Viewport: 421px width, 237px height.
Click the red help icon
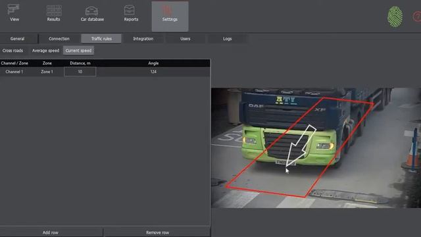pos(417,17)
